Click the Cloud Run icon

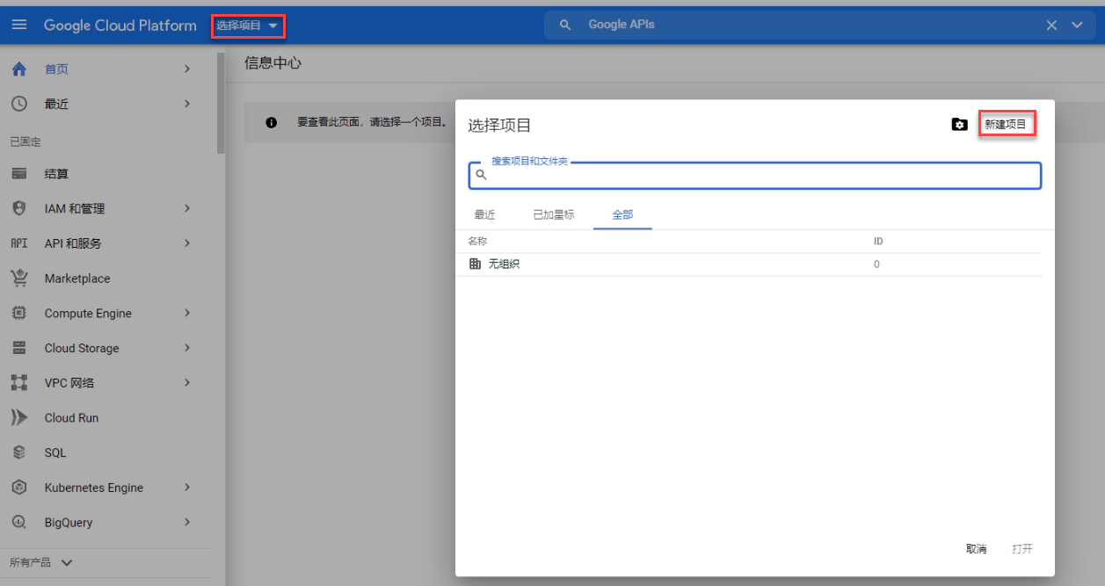(x=19, y=418)
